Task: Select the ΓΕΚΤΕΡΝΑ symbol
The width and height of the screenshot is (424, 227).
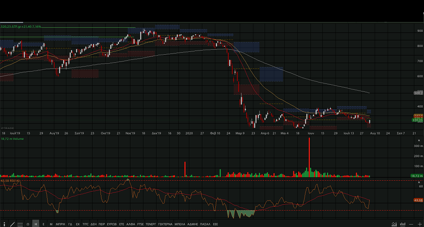Action: coord(165,224)
